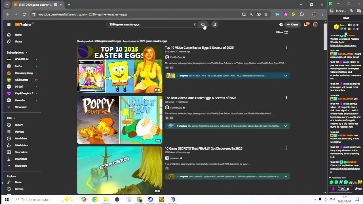The image size is (363, 204).
Task: Reload the YouTube page
Action: [24, 14]
